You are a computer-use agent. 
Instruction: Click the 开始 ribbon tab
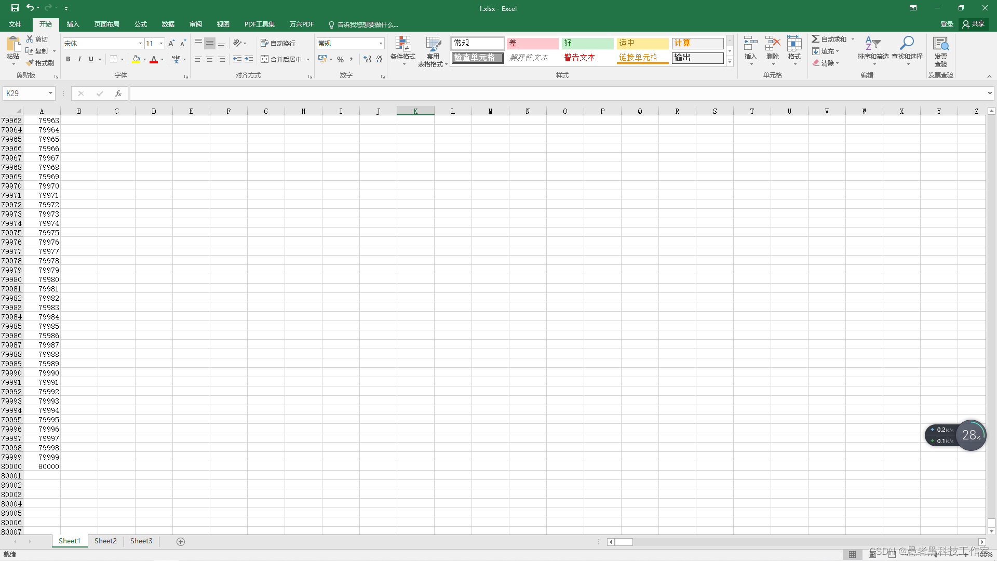pos(45,24)
